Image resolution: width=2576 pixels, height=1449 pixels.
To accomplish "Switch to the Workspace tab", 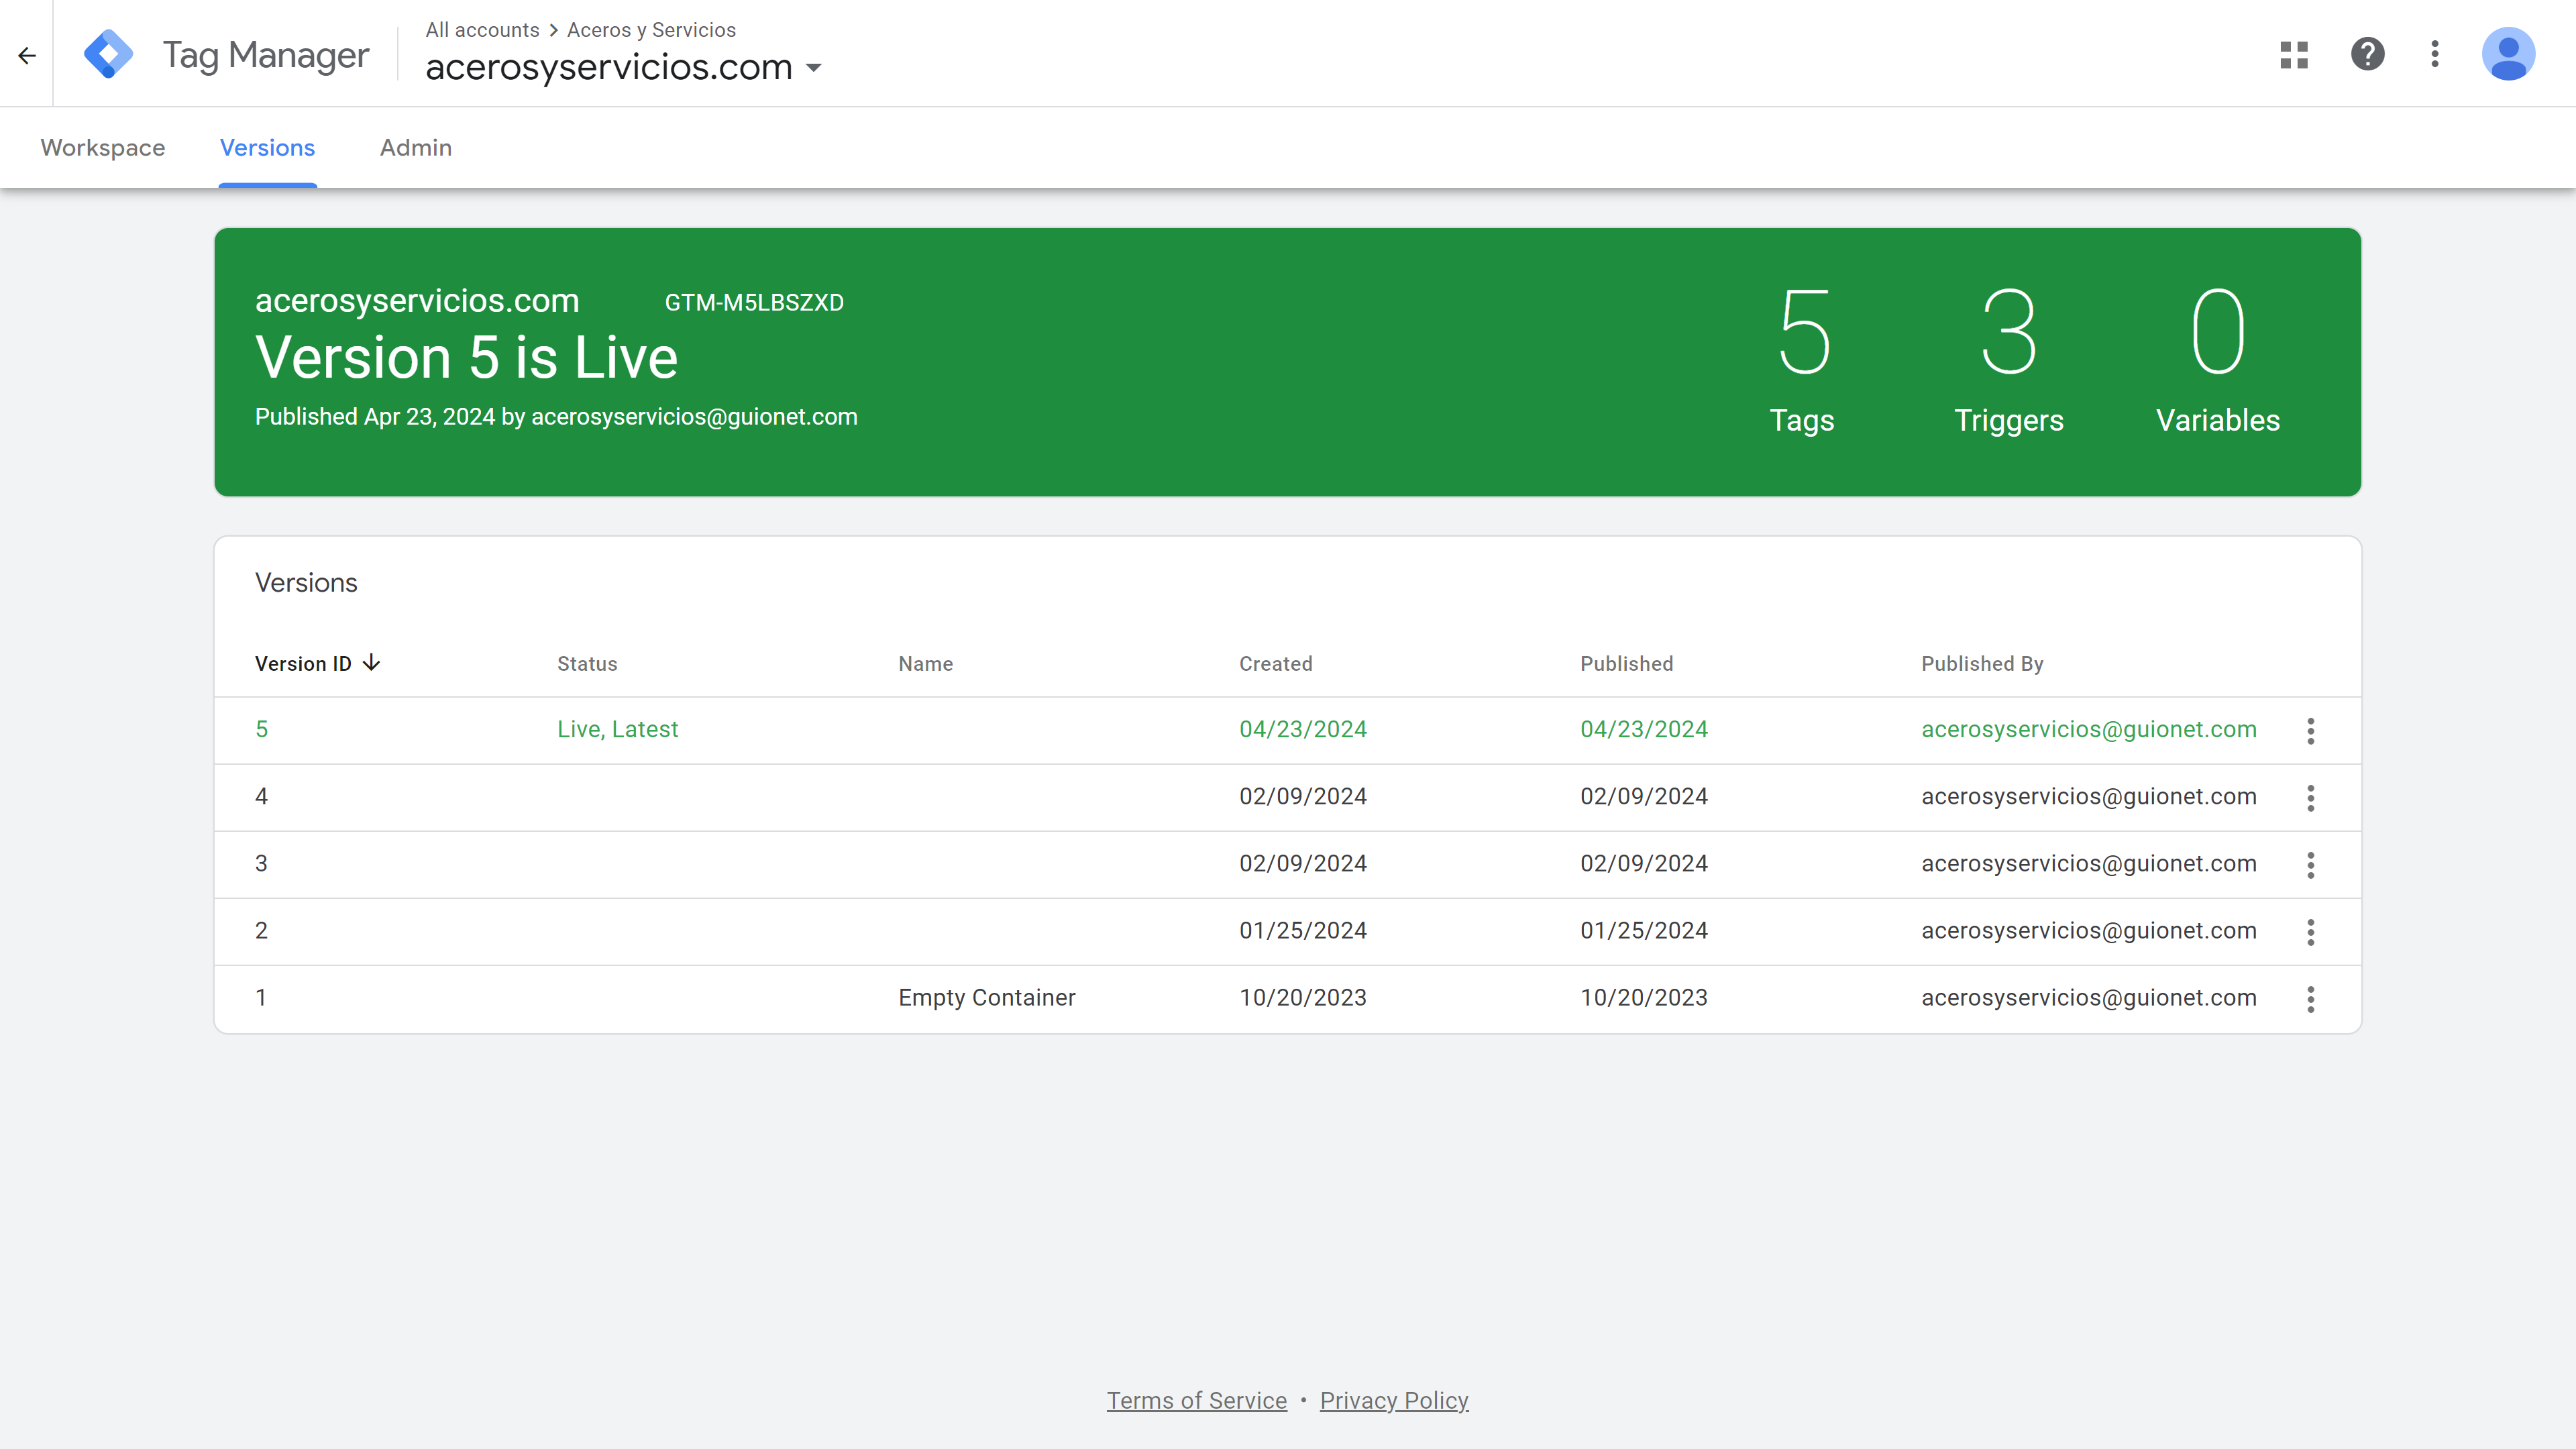I will tap(103, 148).
